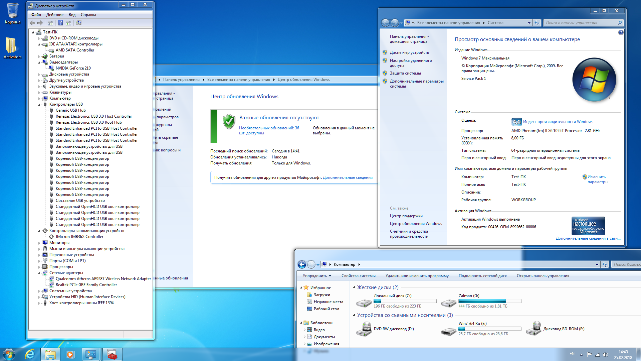Open Windows Media Player taskbar icon
This screenshot has height=361, width=641.
tap(70, 354)
